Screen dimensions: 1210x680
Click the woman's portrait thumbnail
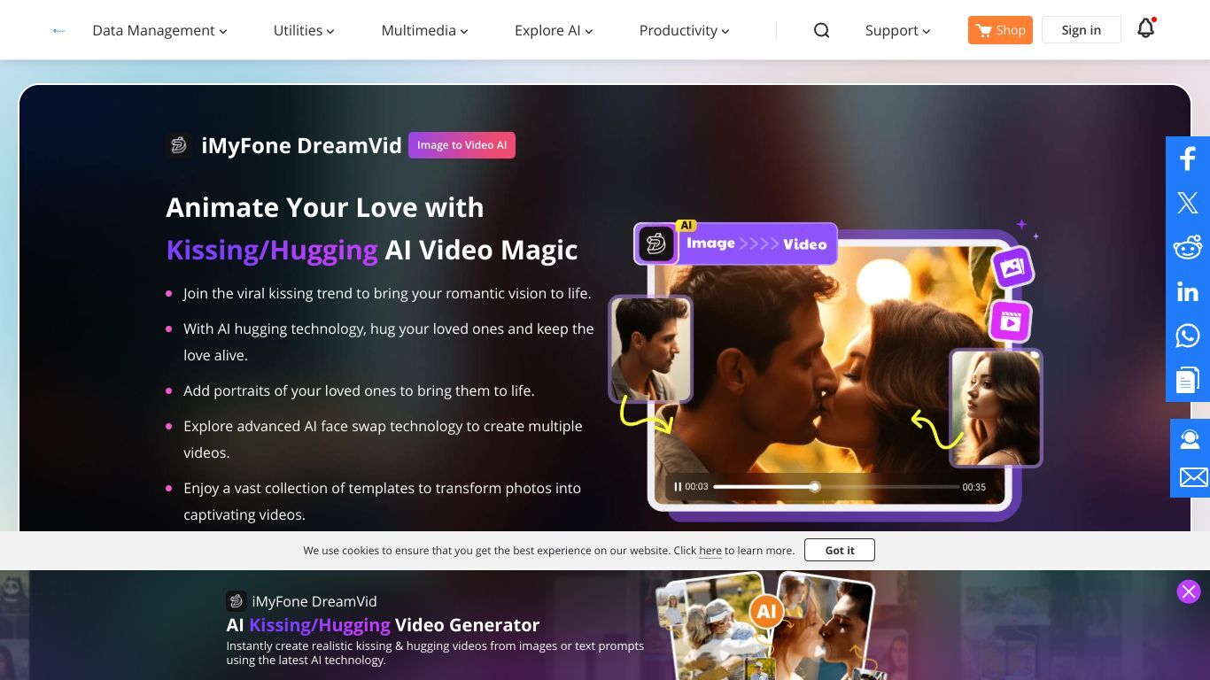tap(996, 407)
